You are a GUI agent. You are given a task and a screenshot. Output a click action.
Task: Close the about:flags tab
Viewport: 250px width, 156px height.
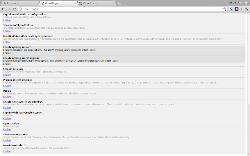pyautogui.click(x=75, y=3)
